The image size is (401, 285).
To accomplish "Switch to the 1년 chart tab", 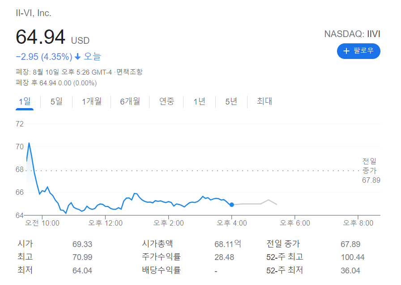I will pyautogui.click(x=199, y=102).
